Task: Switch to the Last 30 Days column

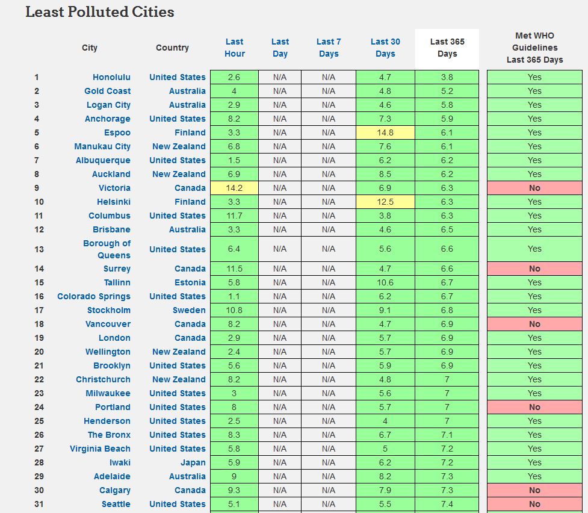Action: (x=385, y=48)
